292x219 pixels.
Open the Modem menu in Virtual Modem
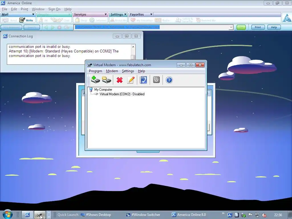[x=112, y=71]
